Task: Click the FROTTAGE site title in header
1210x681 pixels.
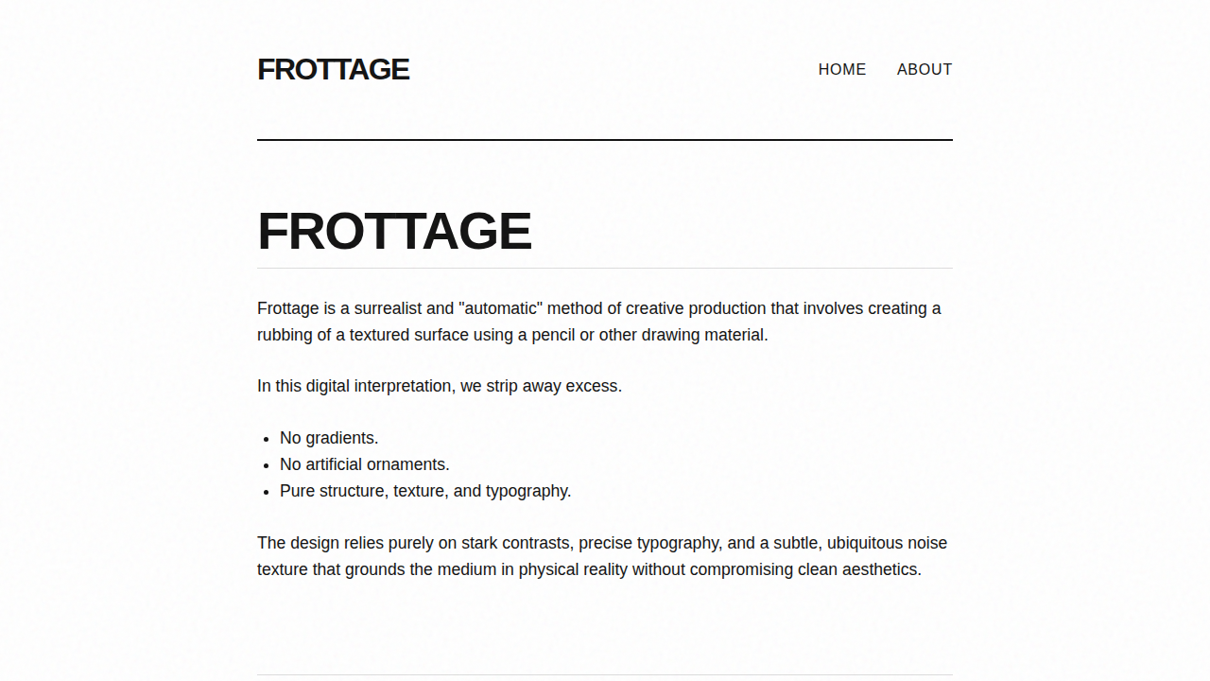Action: 333,69
